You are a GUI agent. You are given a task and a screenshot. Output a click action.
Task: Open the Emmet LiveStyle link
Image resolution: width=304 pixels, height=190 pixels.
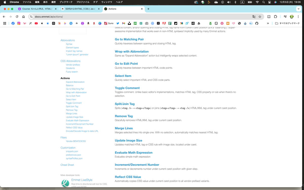tap(82, 180)
